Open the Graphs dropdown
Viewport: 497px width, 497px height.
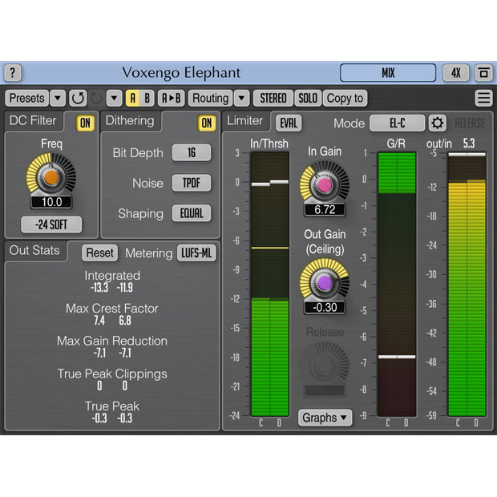[x=325, y=418]
